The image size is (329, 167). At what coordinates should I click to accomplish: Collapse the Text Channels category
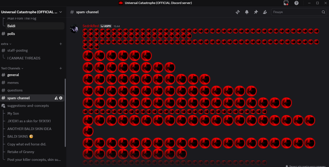point(12,68)
